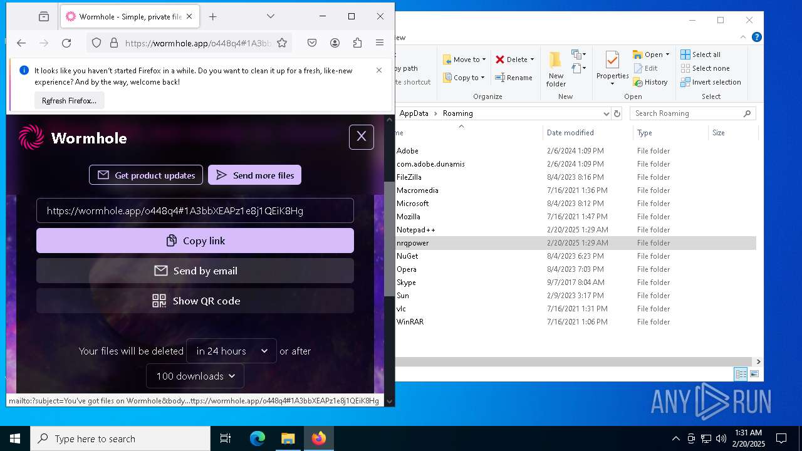Image resolution: width=802 pixels, height=451 pixels.
Task: Click Explorer help question icon
Action: tap(756, 38)
